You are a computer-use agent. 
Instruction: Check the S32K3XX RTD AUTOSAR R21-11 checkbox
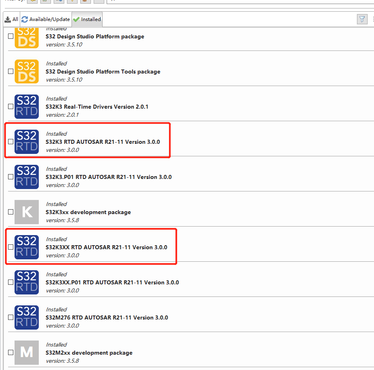pos(11,247)
